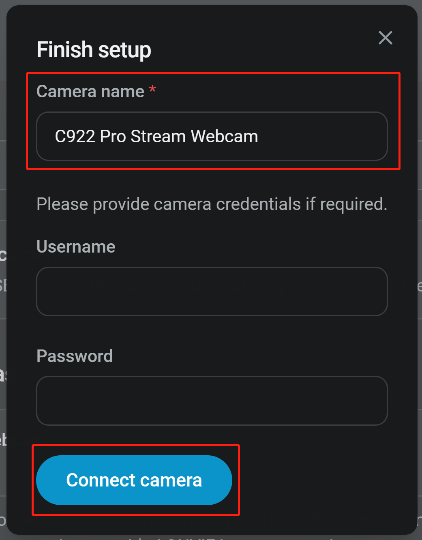Image resolution: width=422 pixels, height=540 pixels.
Task: Click the camera credentials instruction text
Action: point(212,204)
